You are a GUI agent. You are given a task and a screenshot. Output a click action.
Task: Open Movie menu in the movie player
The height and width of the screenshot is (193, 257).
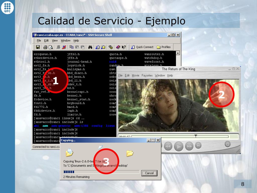tap(136, 75)
